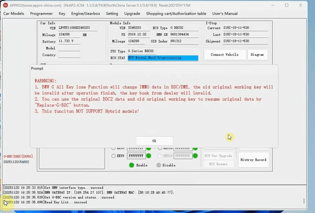The width and height of the screenshot is (315, 213).
Task: Select the KEY9 radio button
Action: coord(113,156)
